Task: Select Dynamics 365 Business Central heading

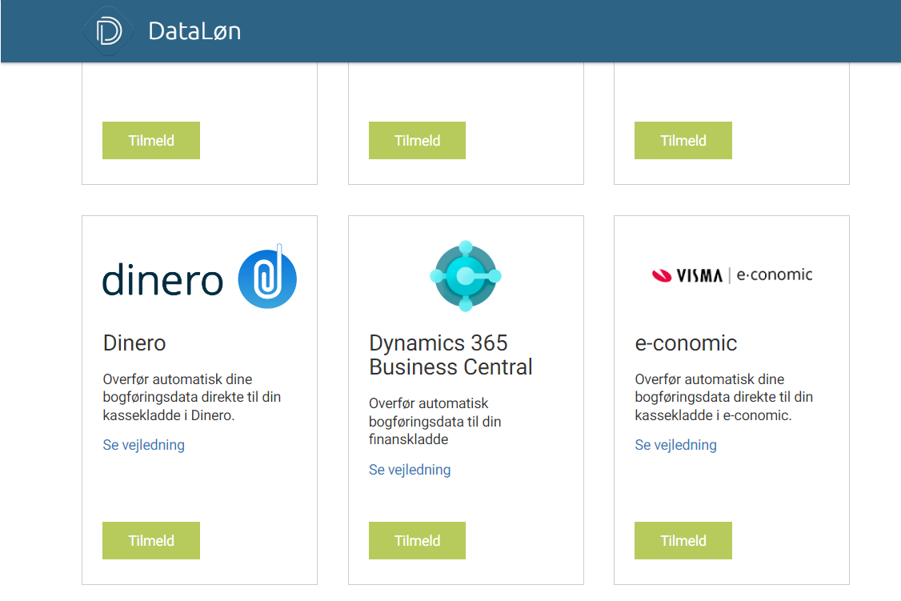Action: point(451,355)
